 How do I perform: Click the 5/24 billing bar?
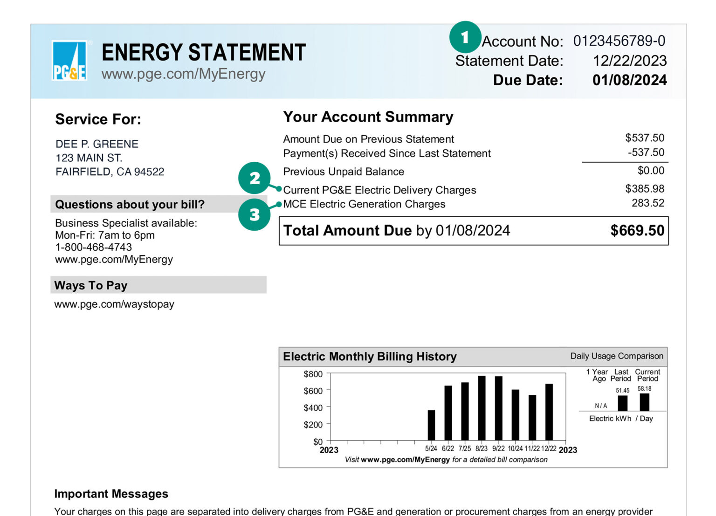[431, 425]
